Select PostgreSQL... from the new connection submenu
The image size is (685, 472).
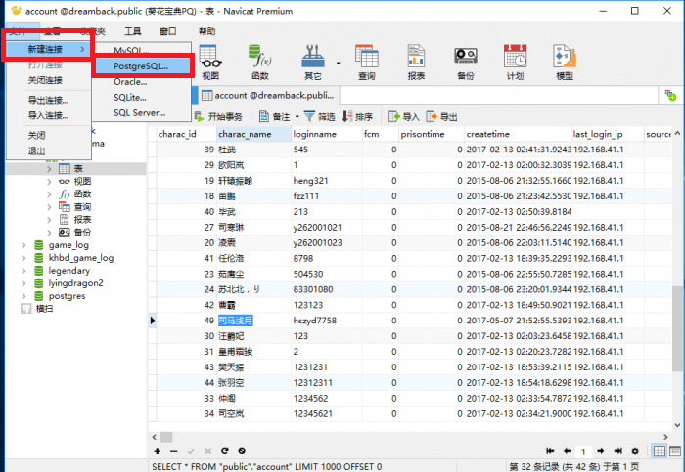(x=141, y=66)
